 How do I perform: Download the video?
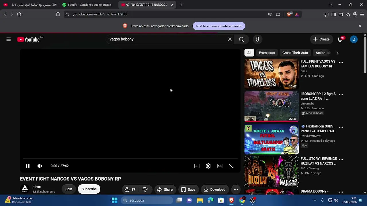coord(215,189)
